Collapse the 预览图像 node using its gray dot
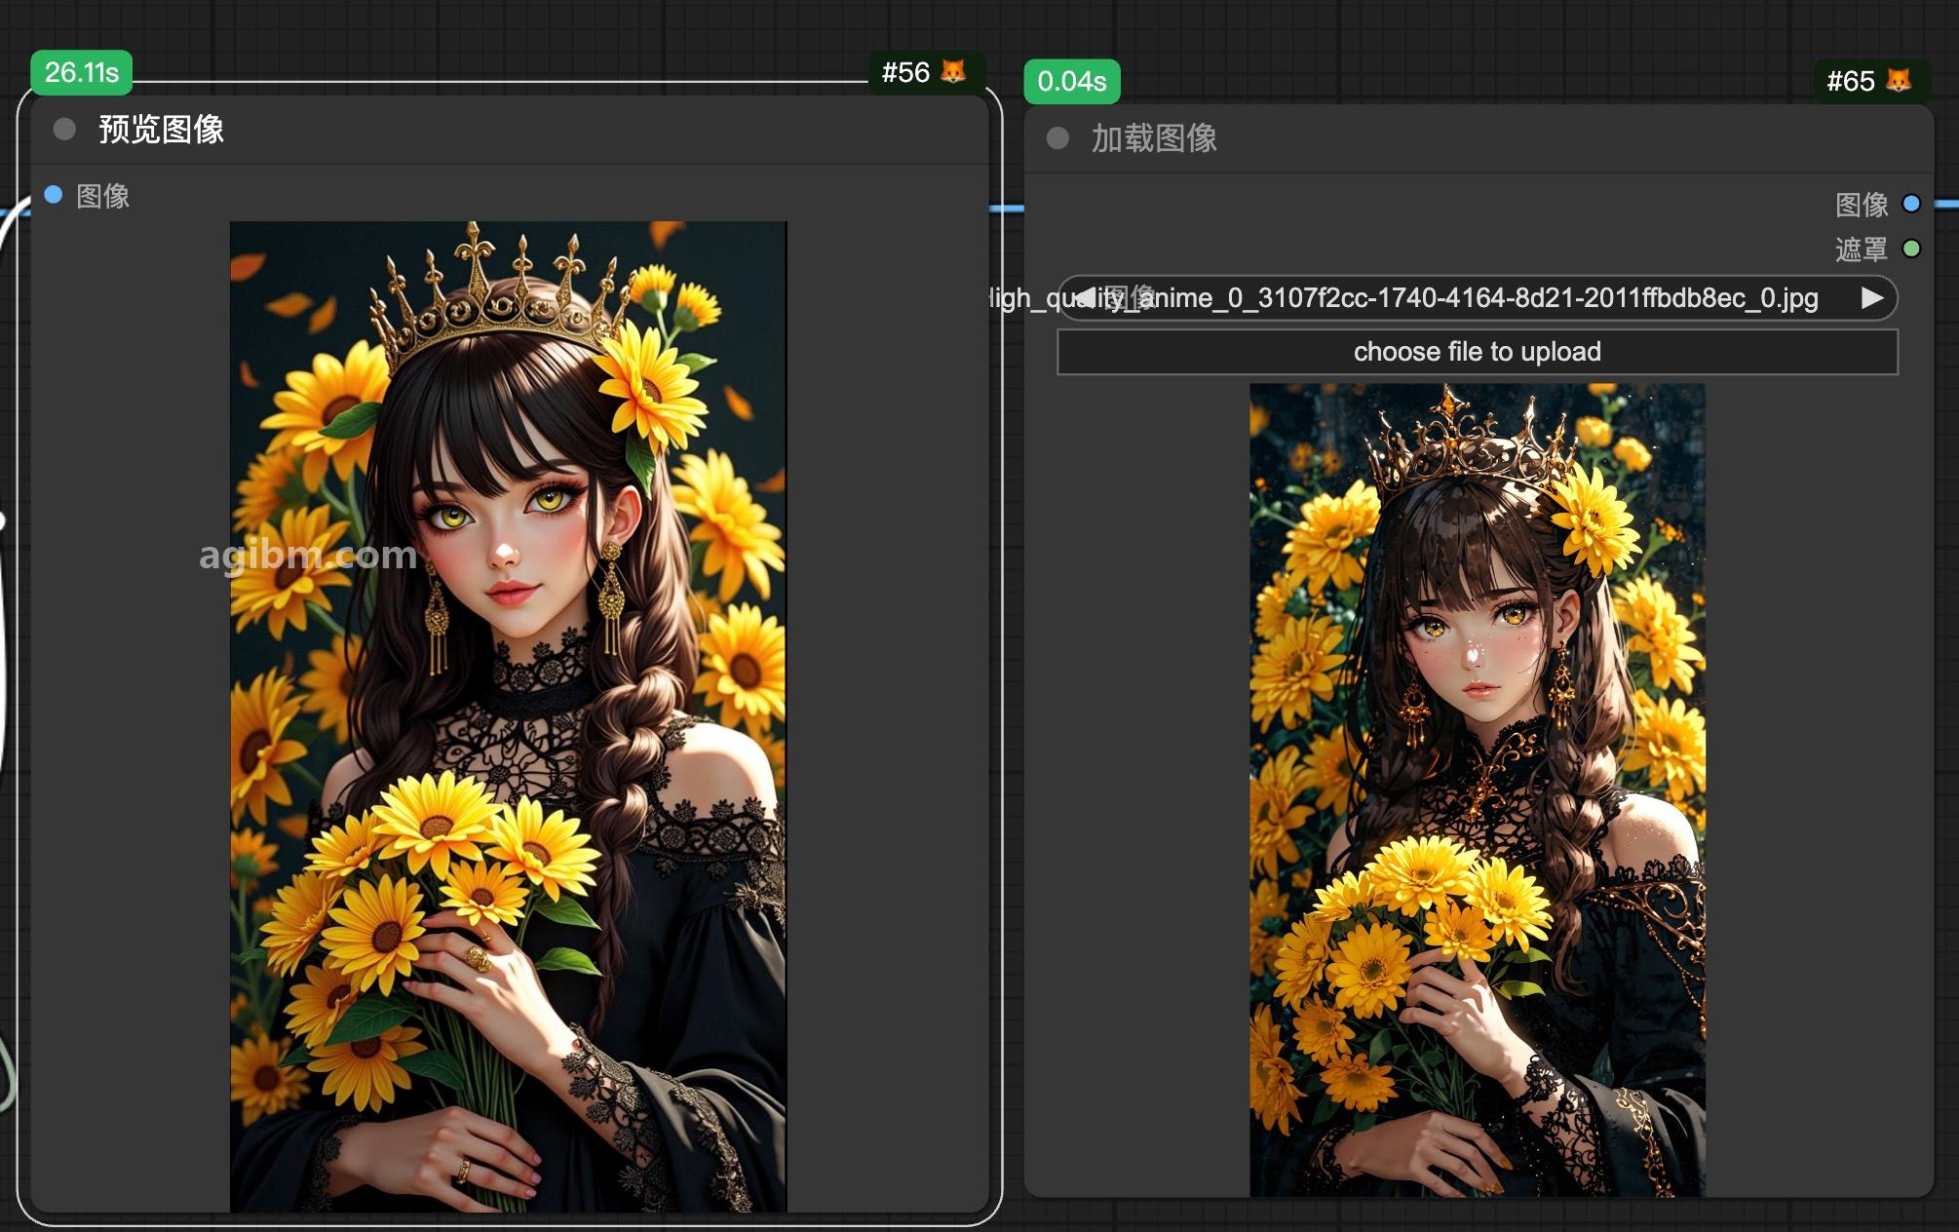 [x=64, y=129]
